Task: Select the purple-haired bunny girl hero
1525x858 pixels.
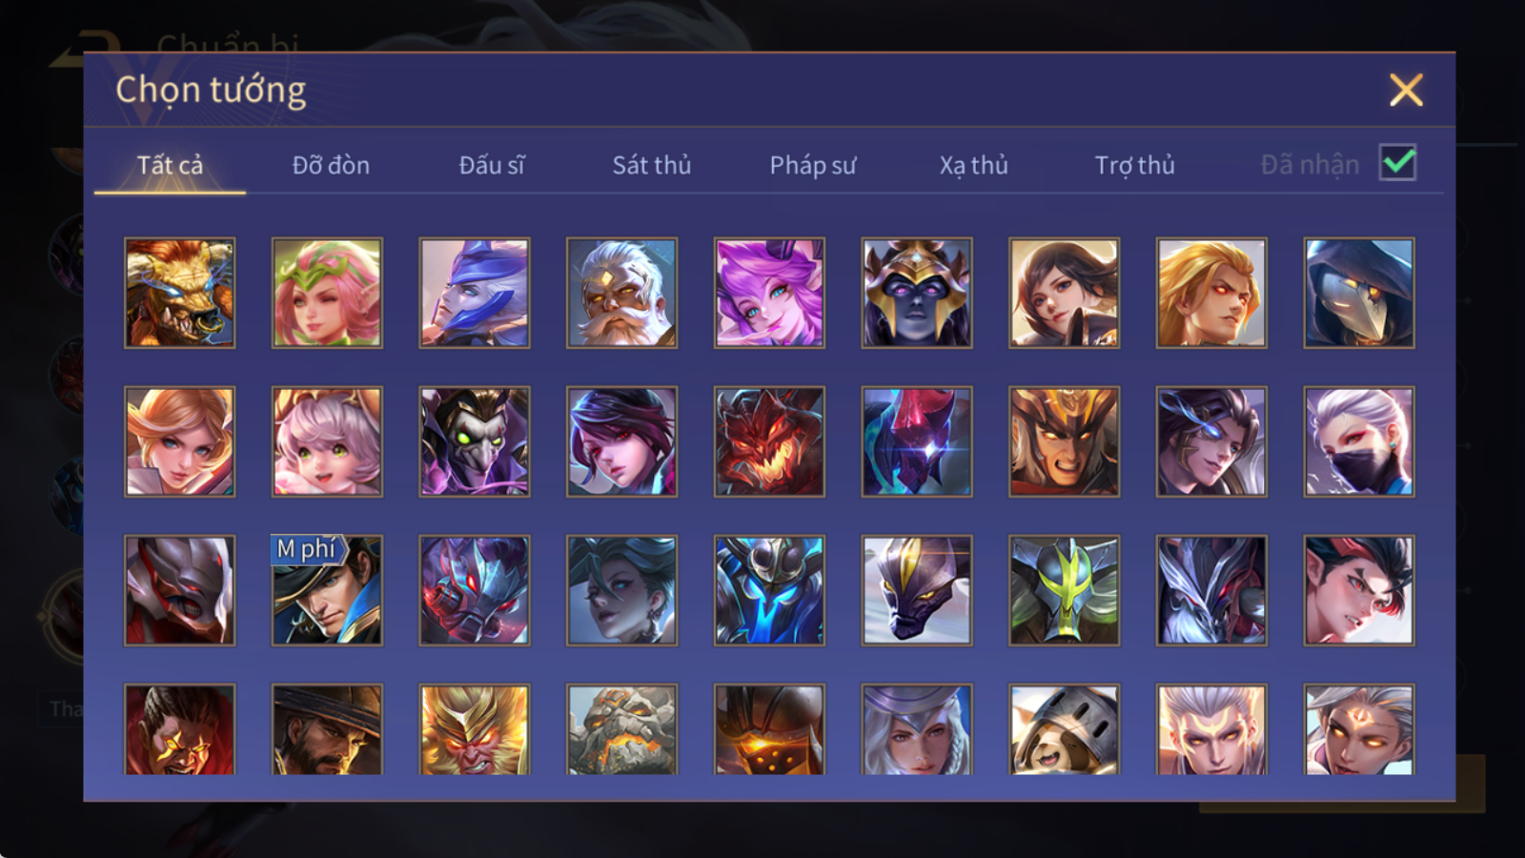Action: click(769, 293)
